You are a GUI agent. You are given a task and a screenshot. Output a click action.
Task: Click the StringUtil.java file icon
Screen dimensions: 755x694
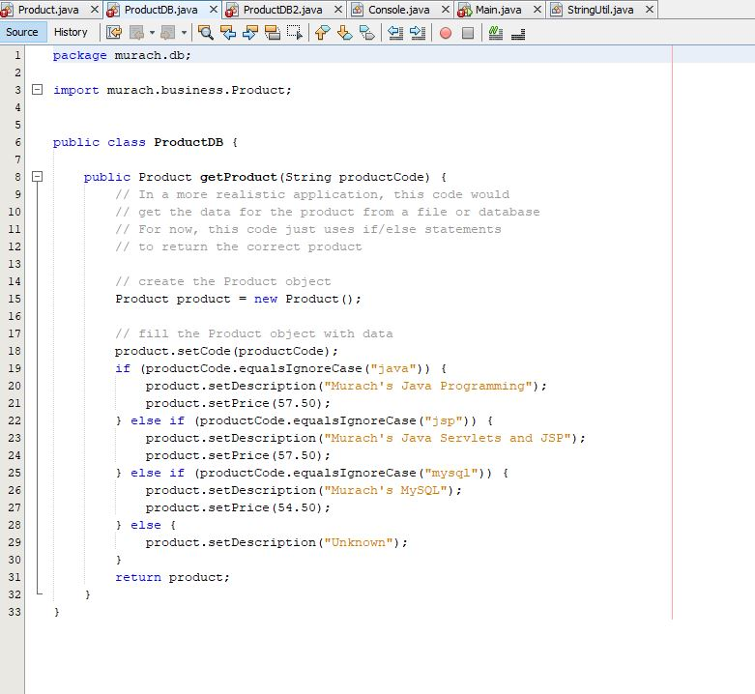point(556,10)
